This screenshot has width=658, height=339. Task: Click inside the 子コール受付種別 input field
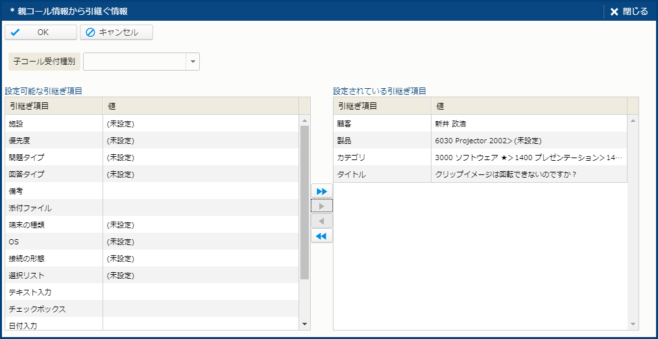click(x=134, y=62)
